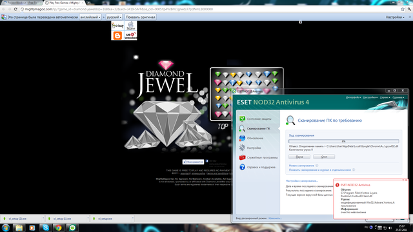Close the ESET threat notification popup
Image resolution: width=413 pixels, height=232 pixels.
(x=406, y=180)
